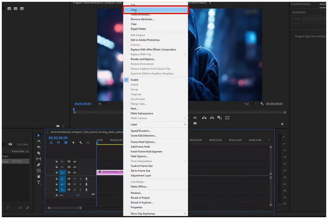This screenshot has height=219, width=328.
Task: Select the Type tool
Action: [x=39, y=182]
